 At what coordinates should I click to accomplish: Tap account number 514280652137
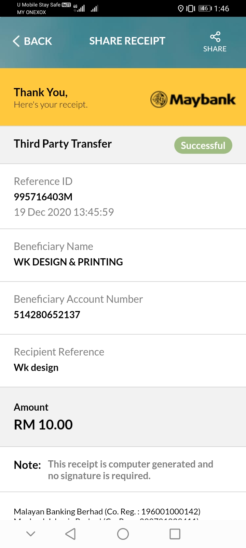(47, 315)
